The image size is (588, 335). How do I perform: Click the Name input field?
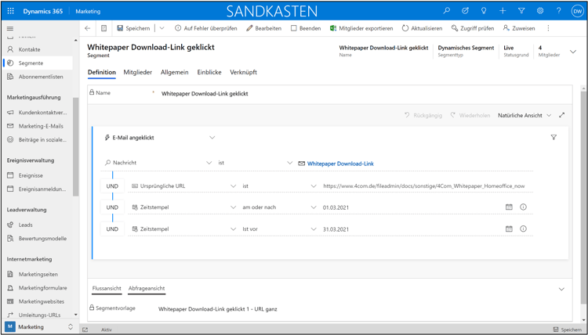(364, 94)
